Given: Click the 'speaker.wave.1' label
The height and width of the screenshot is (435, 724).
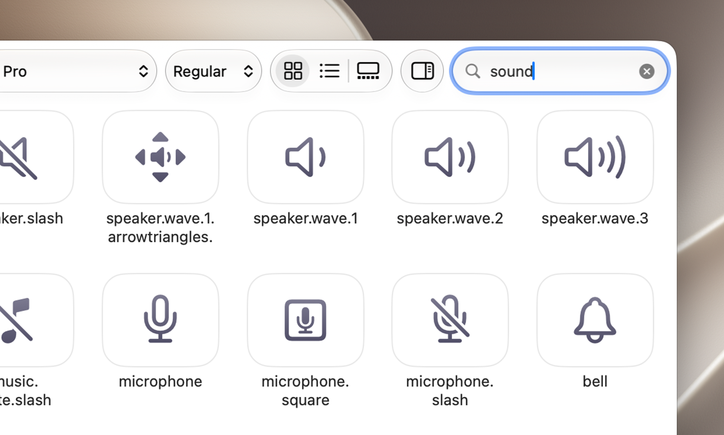Looking at the screenshot, I should tap(305, 218).
